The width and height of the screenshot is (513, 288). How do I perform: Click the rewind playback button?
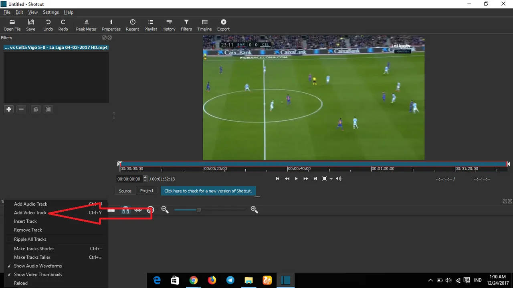[287, 179]
